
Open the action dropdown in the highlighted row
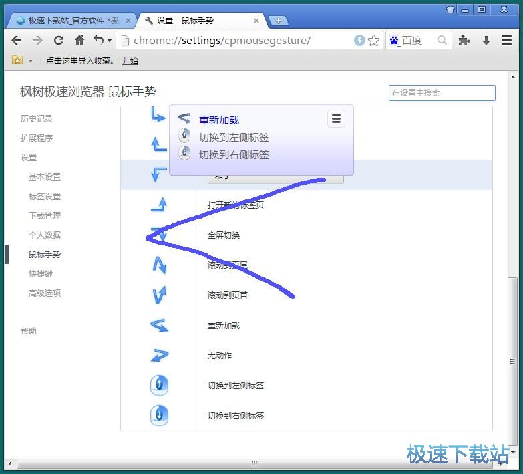pos(275,179)
